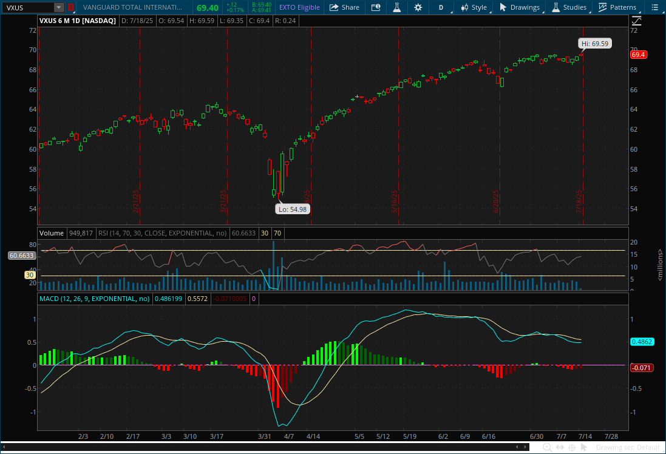The width and height of the screenshot is (666, 454).
Task: Click the red symbol link clipboard icon
Action: pos(71,7)
